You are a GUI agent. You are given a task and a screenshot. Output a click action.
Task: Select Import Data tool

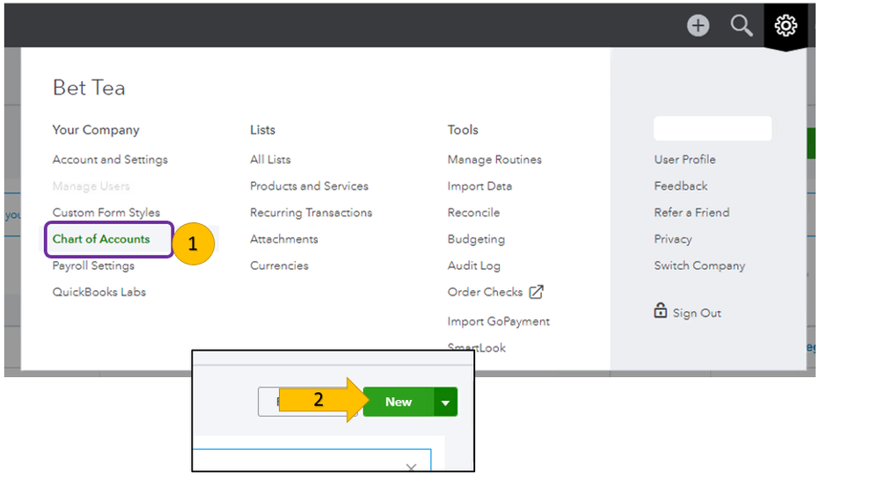(x=479, y=186)
